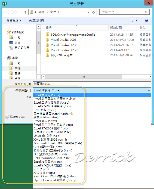This screenshot has height=189, width=154.
Task: Open 下載 under 我的最愛
Action: click(17, 37)
